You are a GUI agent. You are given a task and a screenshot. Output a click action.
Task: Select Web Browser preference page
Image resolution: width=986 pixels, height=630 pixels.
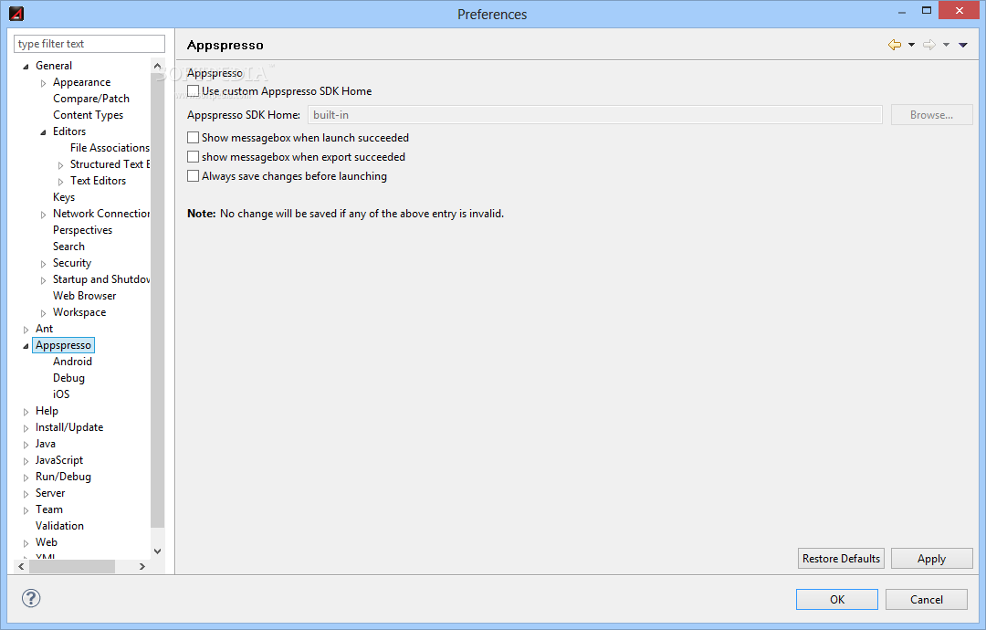[x=84, y=296]
